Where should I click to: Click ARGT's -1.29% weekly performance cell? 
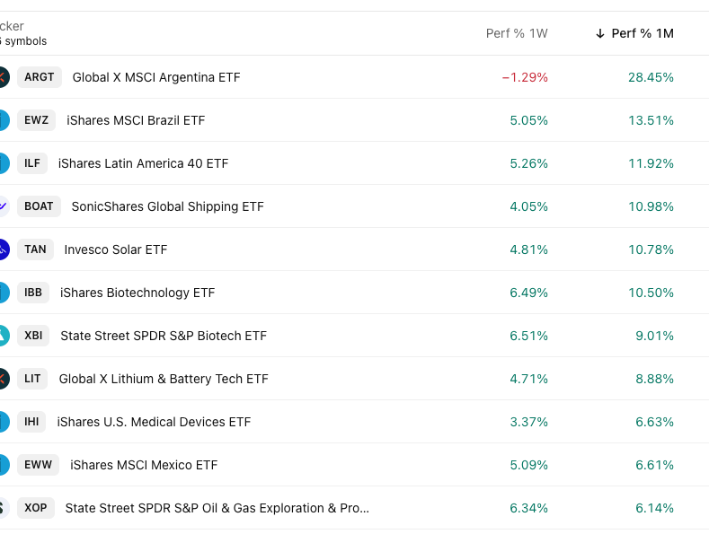click(x=525, y=77)
